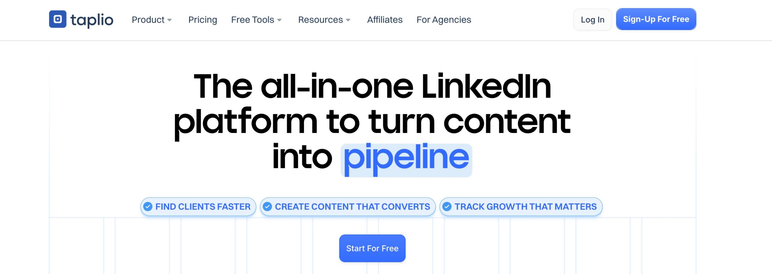Image resolution: width=772 pixels, height=274 pixels.
Task: Open the Pricing page
Action: point(203,20)
